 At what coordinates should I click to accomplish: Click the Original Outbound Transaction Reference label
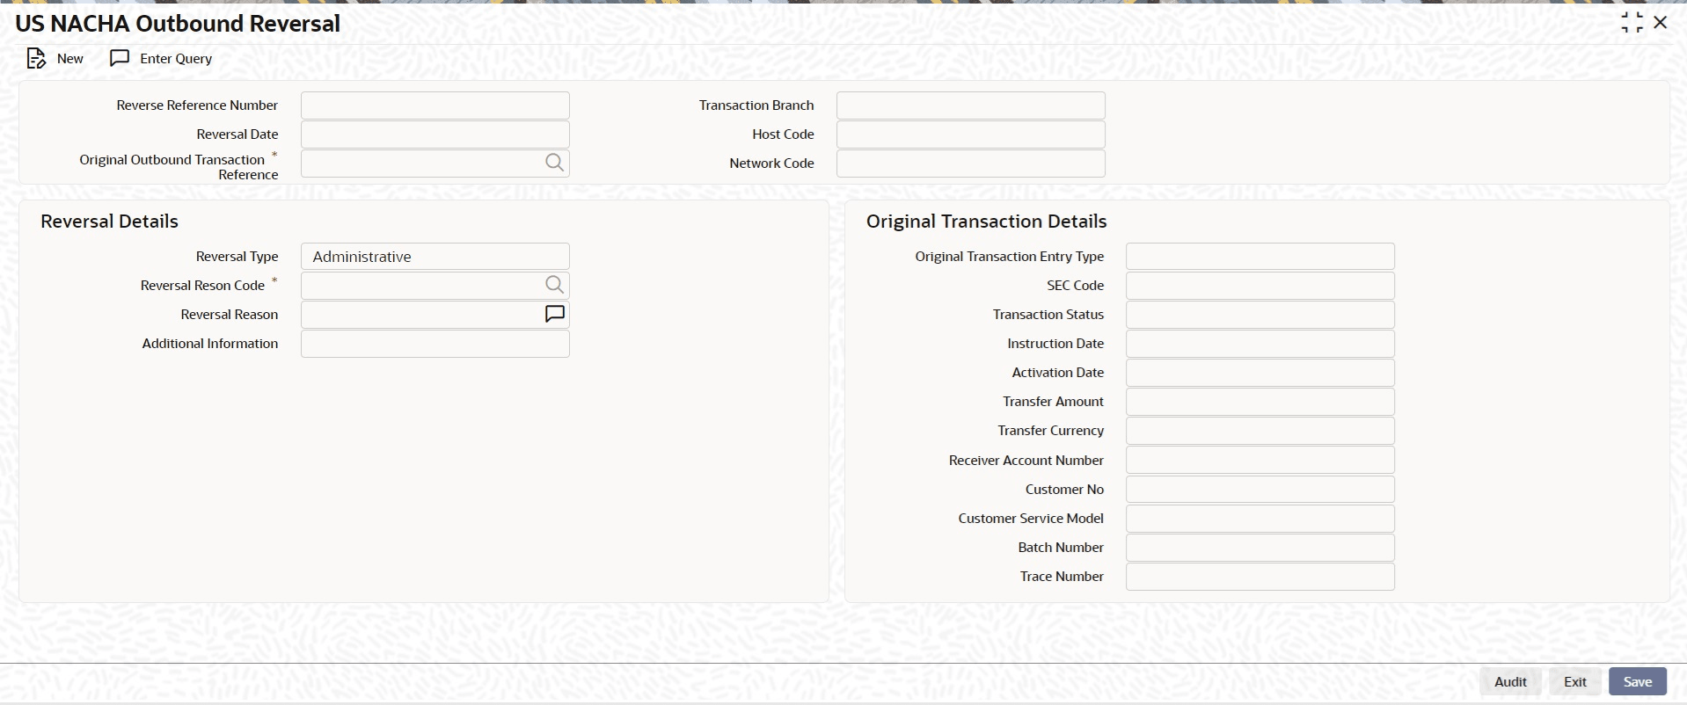coord(179,167)
